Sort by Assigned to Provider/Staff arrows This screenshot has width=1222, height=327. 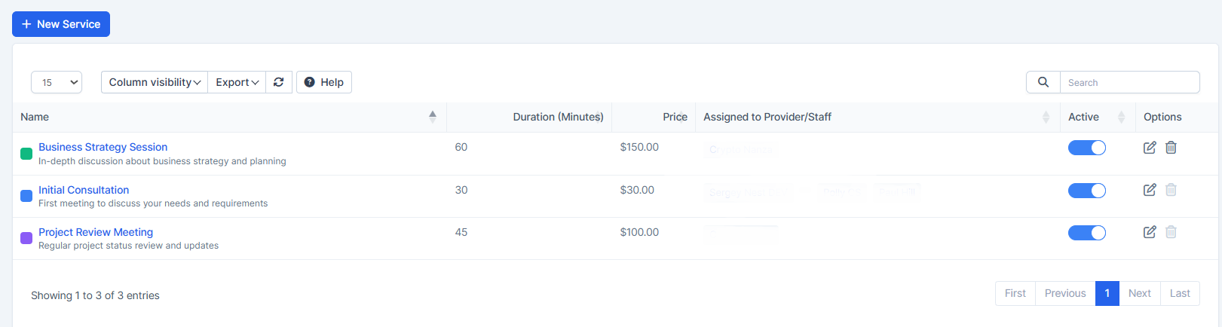pyautogui.click(x=1046, y=117)
